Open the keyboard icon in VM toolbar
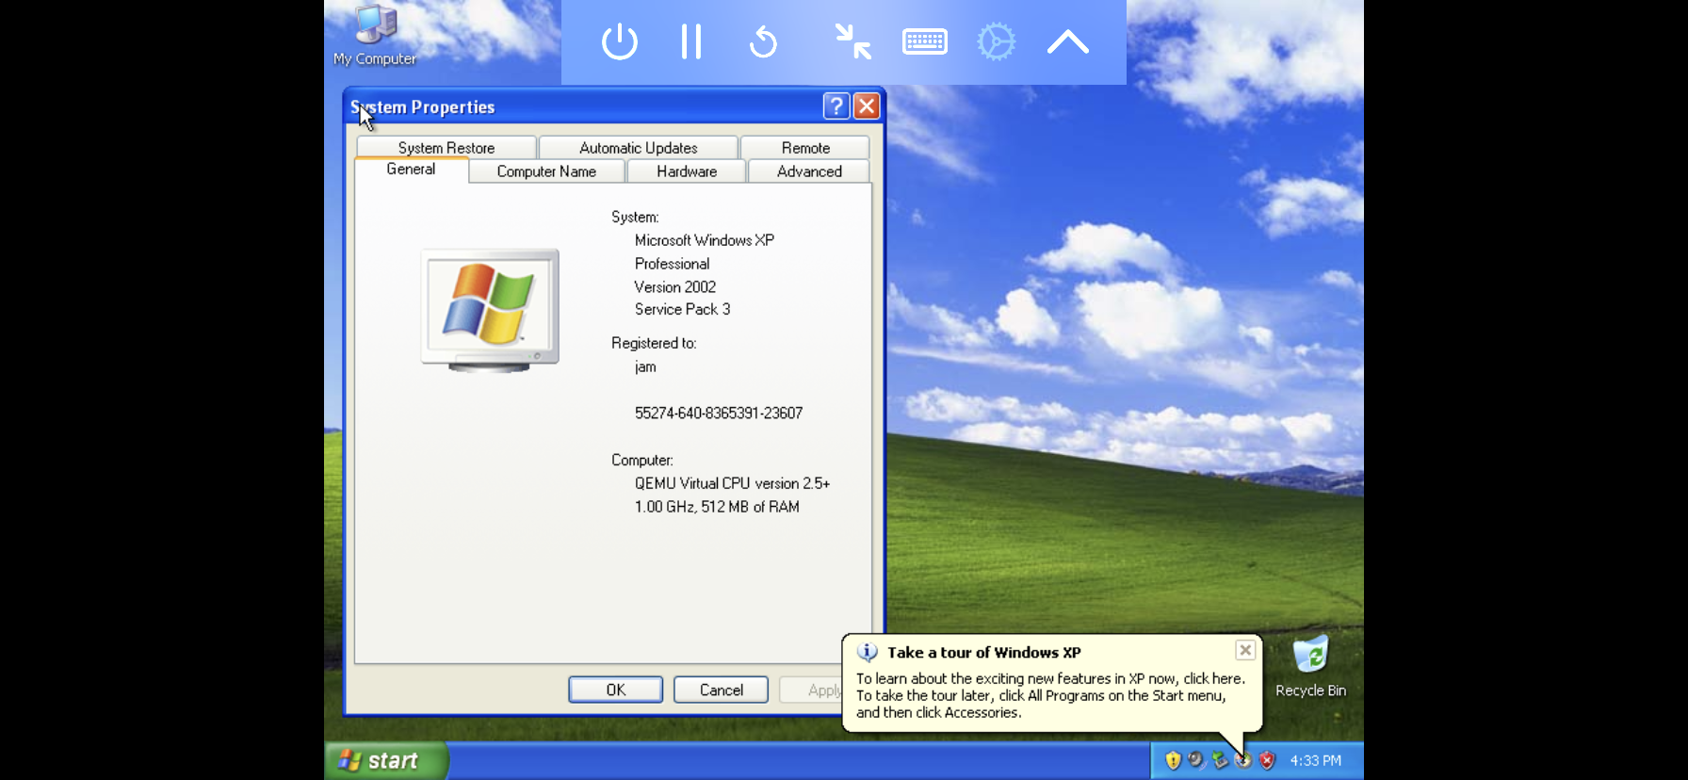 point(925,42)
